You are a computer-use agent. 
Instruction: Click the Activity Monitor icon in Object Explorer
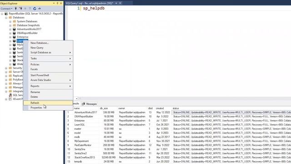[40, 9]
